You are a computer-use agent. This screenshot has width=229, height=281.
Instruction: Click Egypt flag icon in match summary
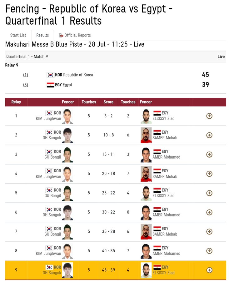coord(50,85)
